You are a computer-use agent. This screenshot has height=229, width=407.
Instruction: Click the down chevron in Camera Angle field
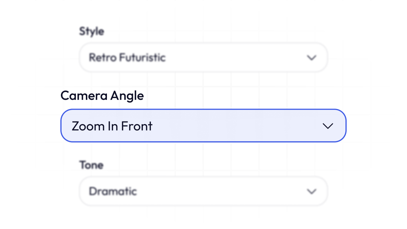pyautogui.click(x=328, y=126)
